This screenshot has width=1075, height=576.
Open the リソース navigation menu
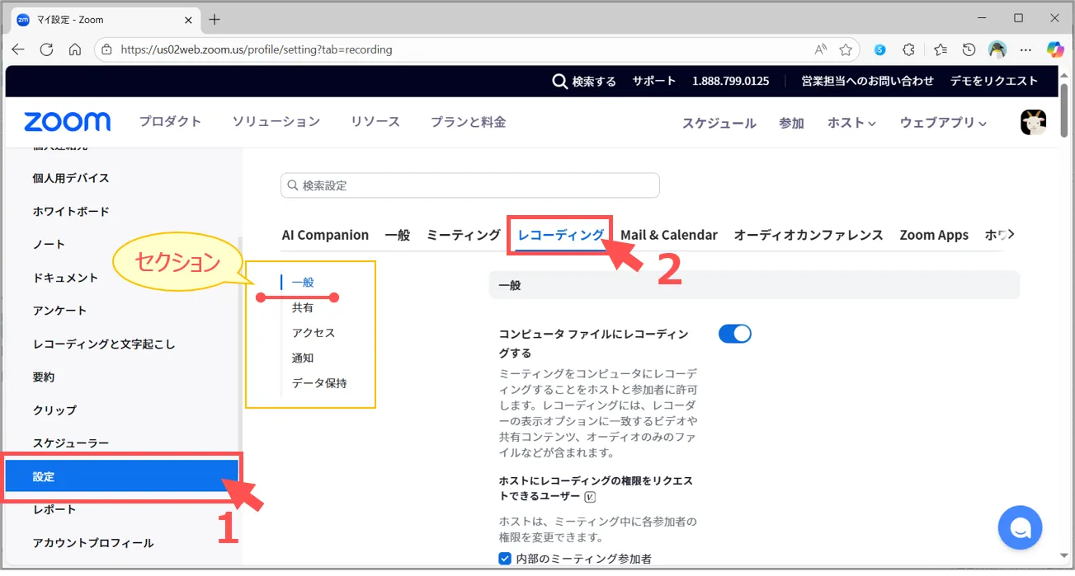(375, 122)
